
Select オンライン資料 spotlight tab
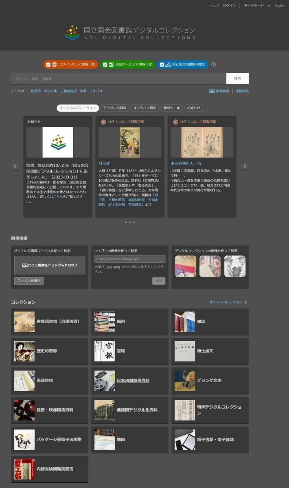coord(145,108)
